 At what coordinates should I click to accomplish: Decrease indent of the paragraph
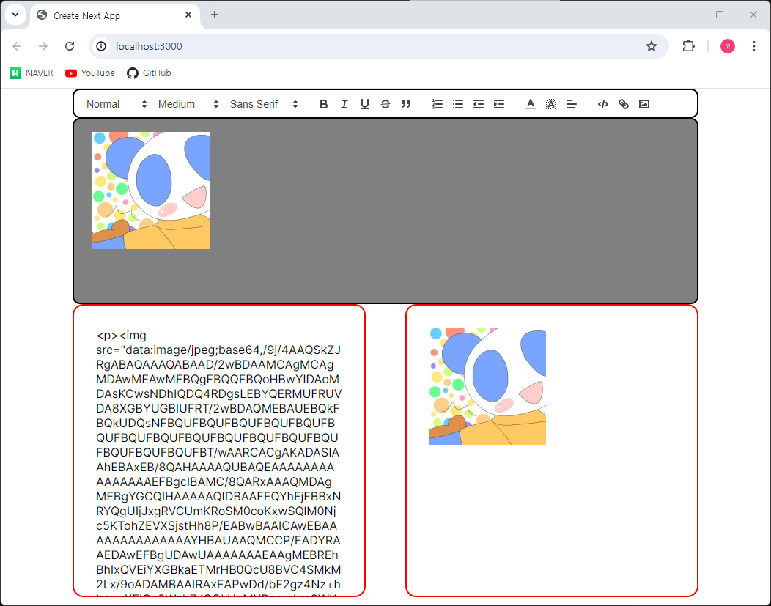point(479,104)
